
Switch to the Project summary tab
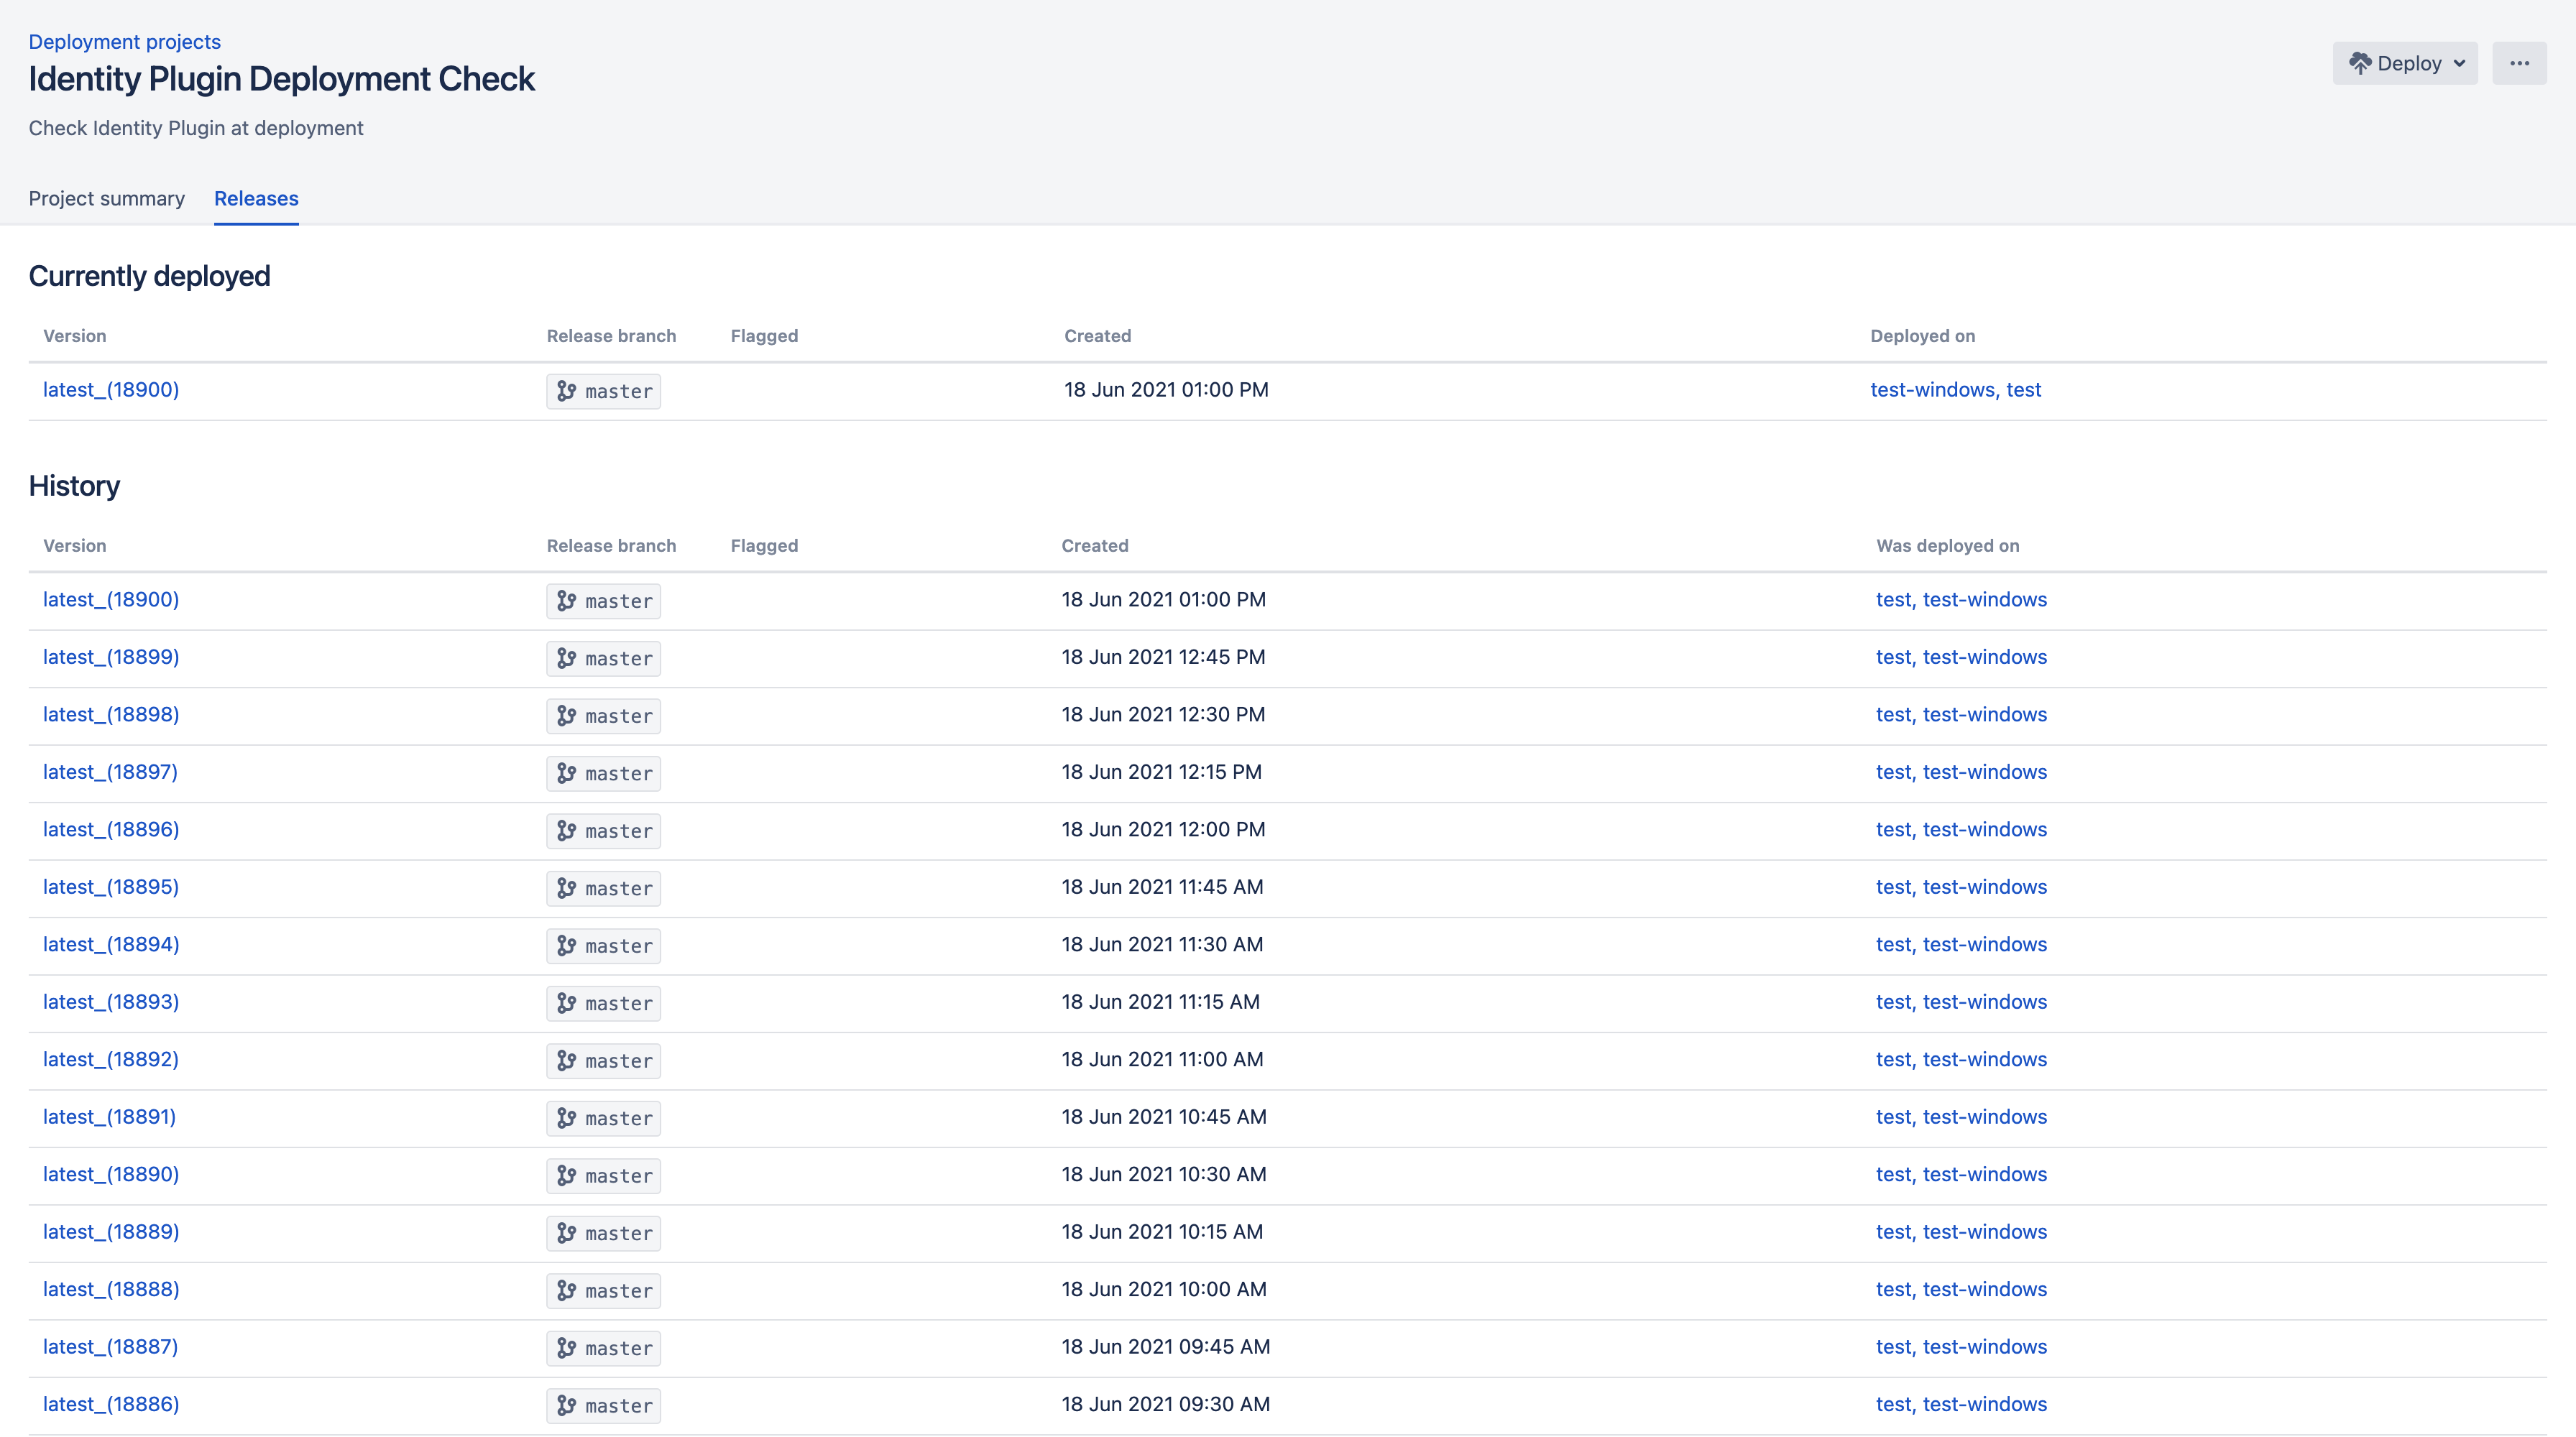(107, 198)
